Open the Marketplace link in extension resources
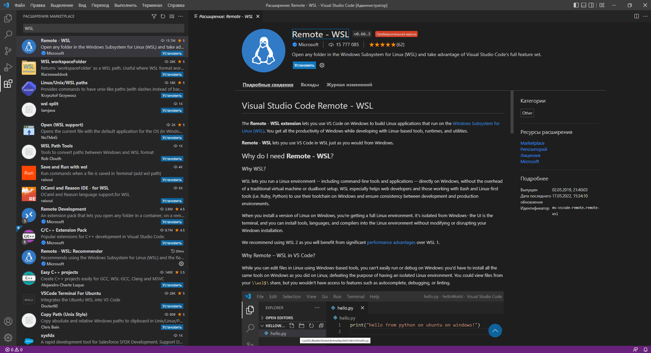 532,143
